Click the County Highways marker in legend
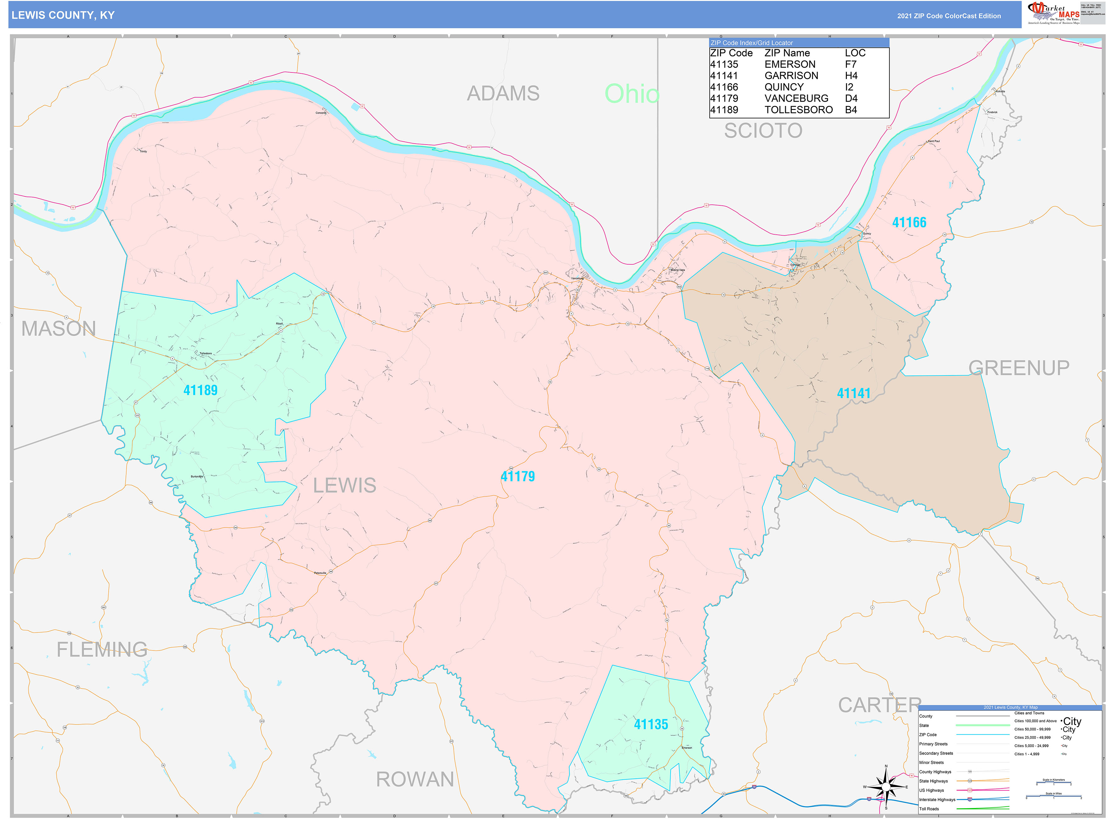Image resolution: width=1111 pixels, height=819 pixels. 970,771
